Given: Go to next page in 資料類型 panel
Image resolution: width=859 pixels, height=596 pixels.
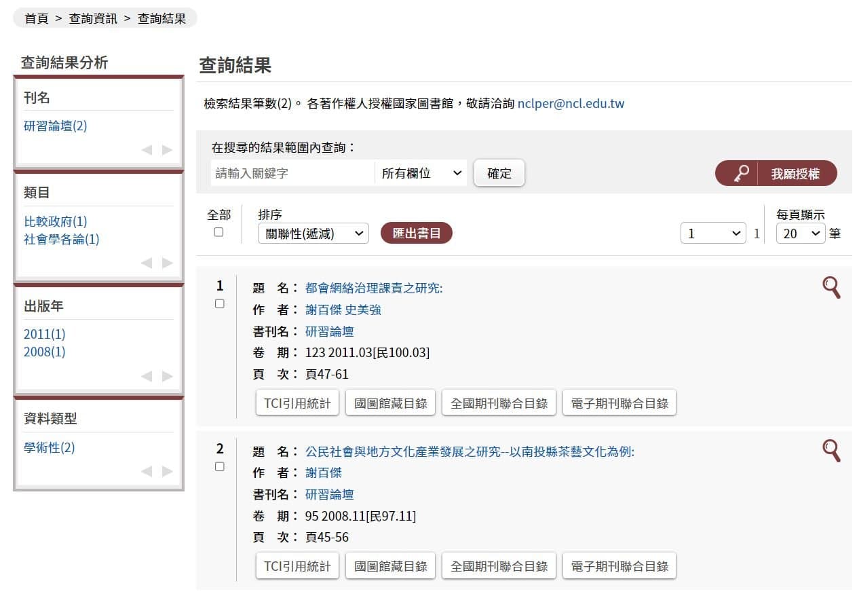Looking at the screenshot, I should coord(167,472).
